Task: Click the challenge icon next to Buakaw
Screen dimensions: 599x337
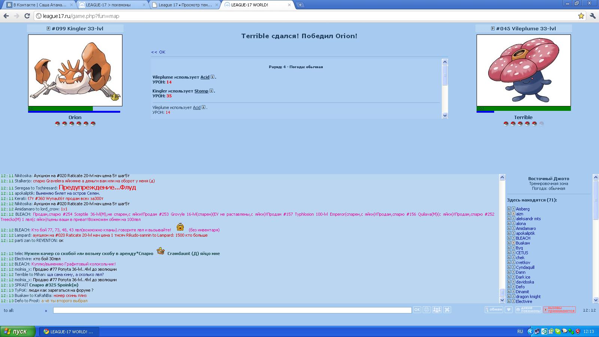Action: (514, 243)
